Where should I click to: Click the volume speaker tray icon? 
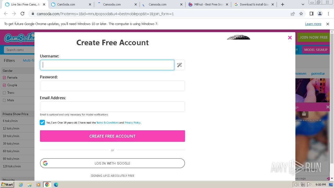click(297, 185)
